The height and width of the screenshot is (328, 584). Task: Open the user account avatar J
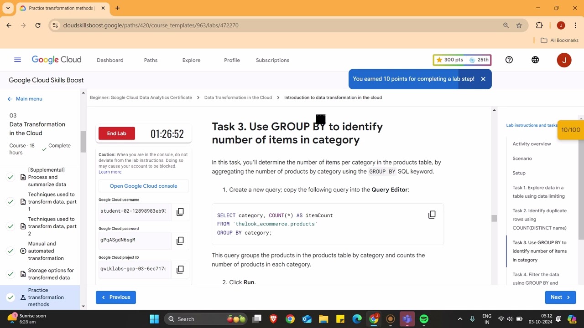point(564,60)
